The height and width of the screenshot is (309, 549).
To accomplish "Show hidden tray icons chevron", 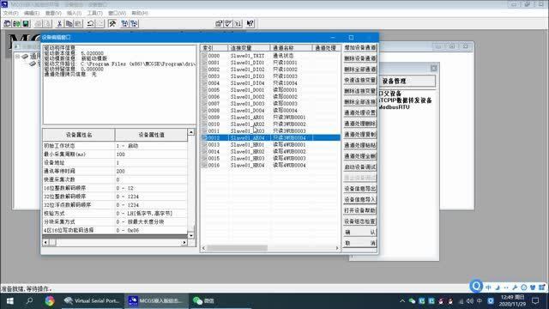I will tap(402, 301).
